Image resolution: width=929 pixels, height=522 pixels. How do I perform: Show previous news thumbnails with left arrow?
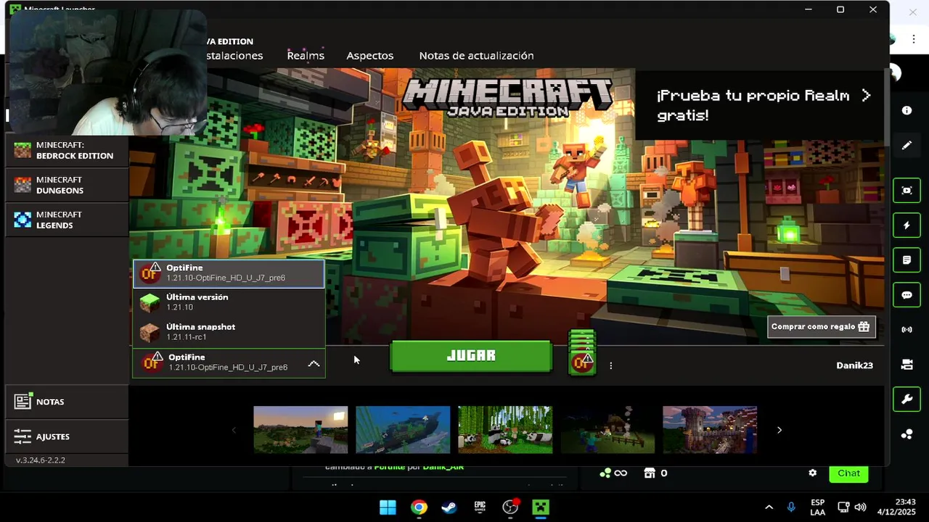234,430
